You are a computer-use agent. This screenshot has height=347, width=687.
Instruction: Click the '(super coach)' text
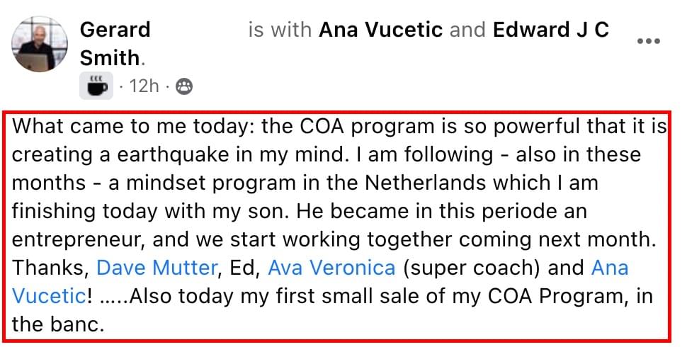(472, 268)
